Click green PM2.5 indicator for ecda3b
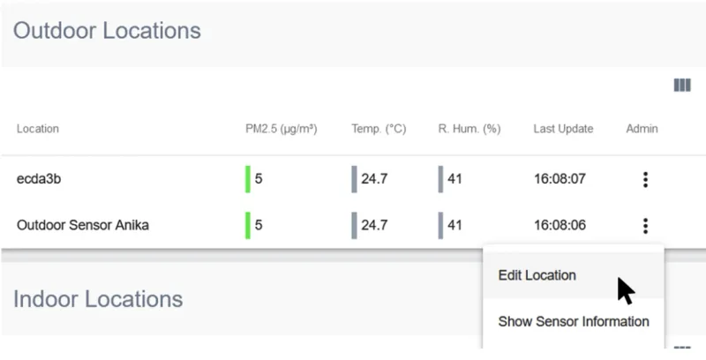The height and width of the screenshot is (360, 706). pos(248,179)
